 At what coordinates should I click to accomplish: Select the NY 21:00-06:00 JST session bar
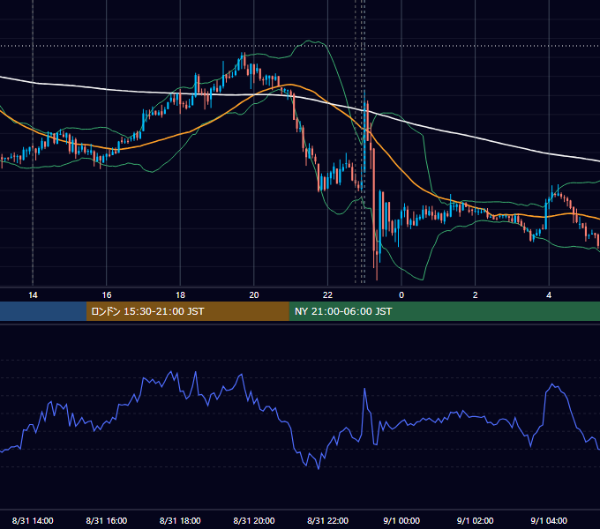click(x=444, y=311)
